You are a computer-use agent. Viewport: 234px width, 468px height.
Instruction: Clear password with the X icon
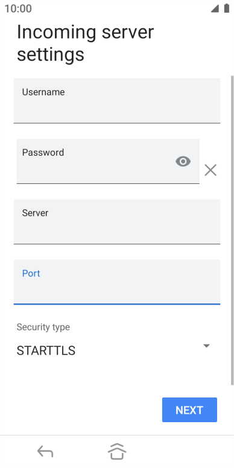click(210, 170)
